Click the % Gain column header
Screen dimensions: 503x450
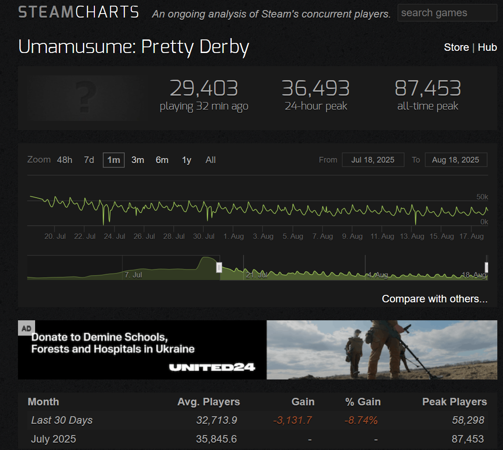point(363,402)
